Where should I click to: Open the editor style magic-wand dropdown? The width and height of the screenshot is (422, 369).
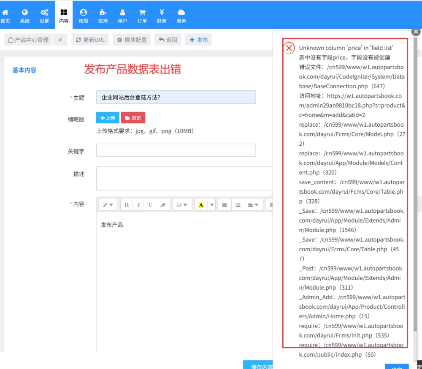[107, 205]
